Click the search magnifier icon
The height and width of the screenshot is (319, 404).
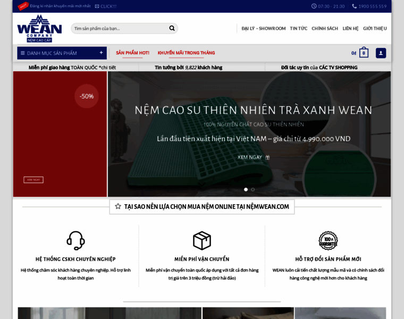[x=172, y=28]
